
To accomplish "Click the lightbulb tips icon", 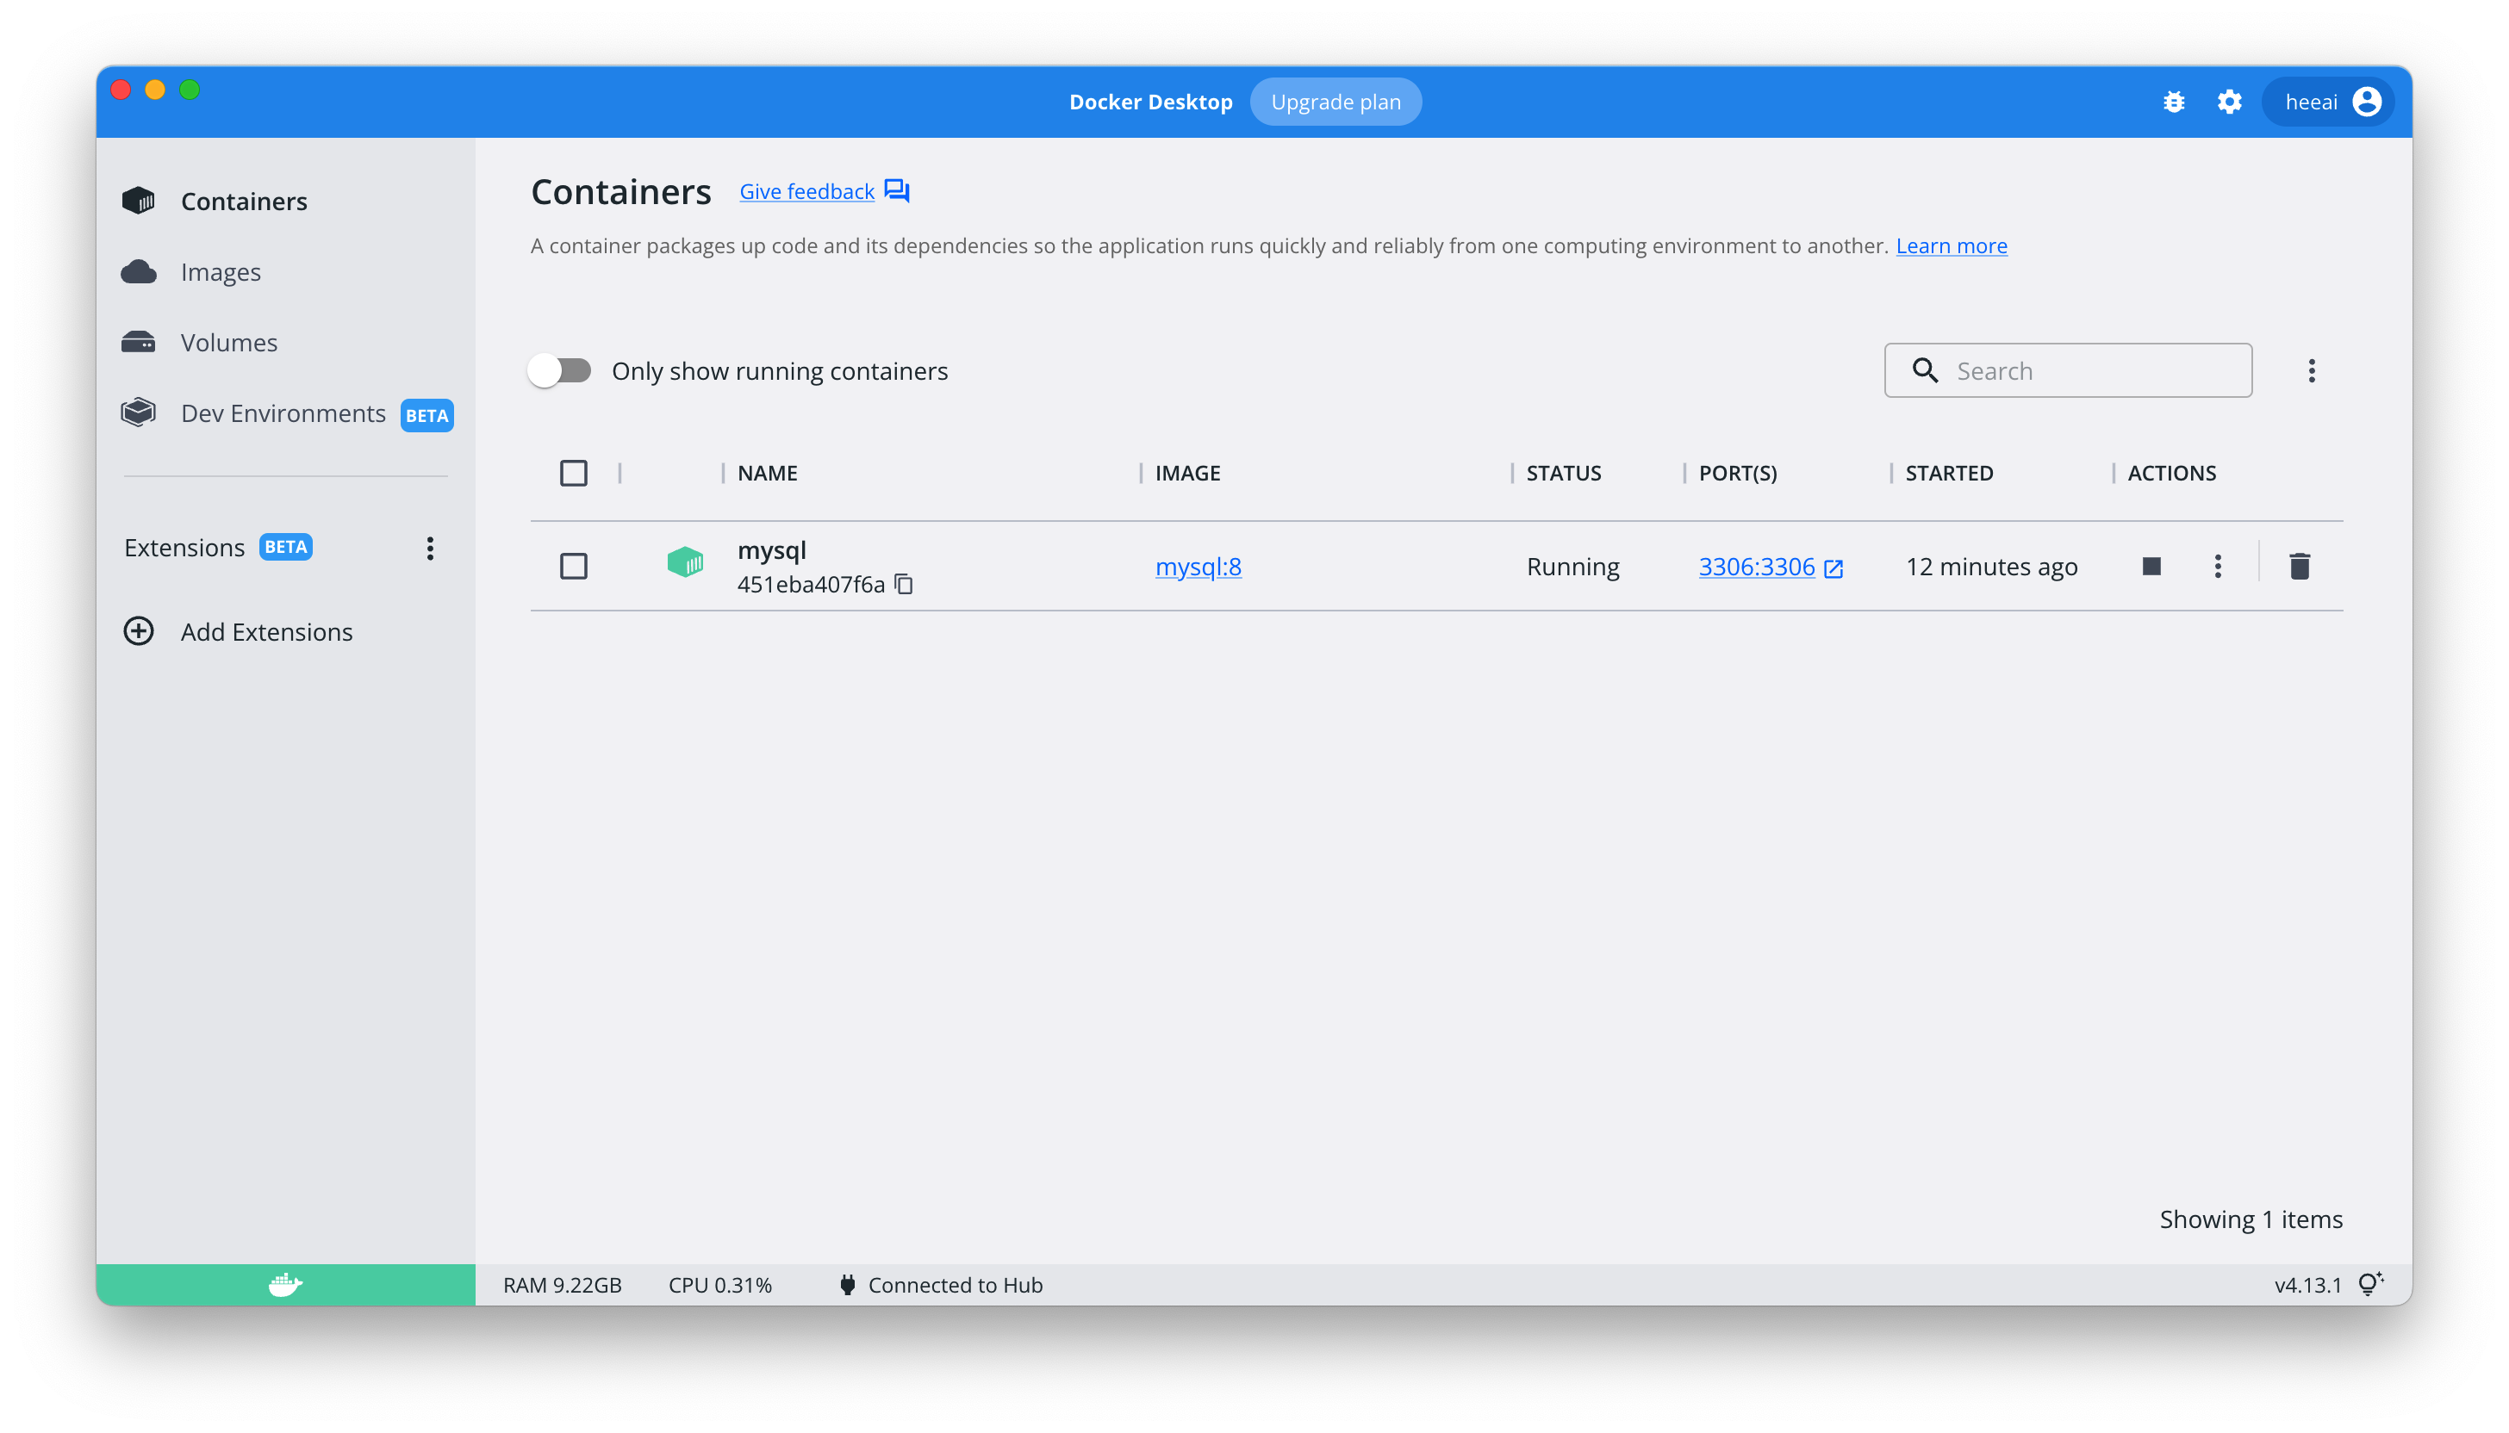I will point(2371,1283).
